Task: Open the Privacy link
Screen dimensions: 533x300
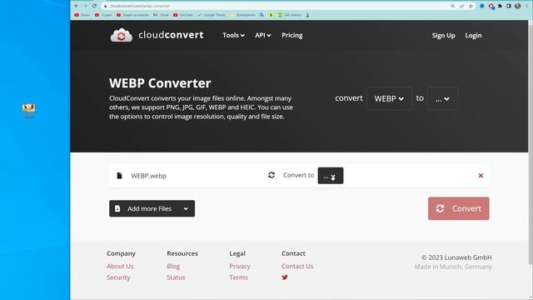Action: (x=240, y=266)
